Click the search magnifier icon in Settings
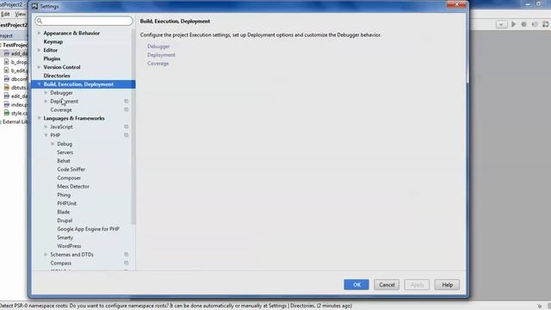This screenshot has width=551, height=310. pyautogui.click(x=40, y=21)
